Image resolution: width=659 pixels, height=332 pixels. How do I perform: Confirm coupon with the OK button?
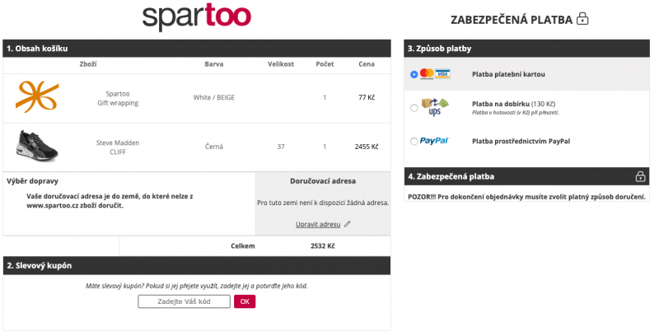click(x=245, y=302)
